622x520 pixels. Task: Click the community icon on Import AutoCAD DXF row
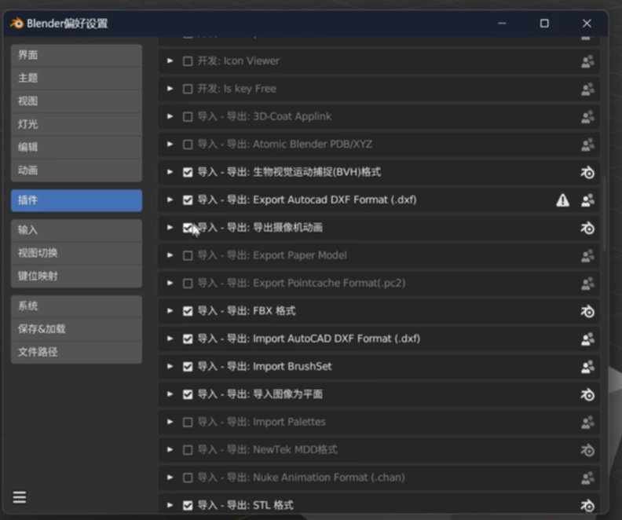tap(587, 339)
